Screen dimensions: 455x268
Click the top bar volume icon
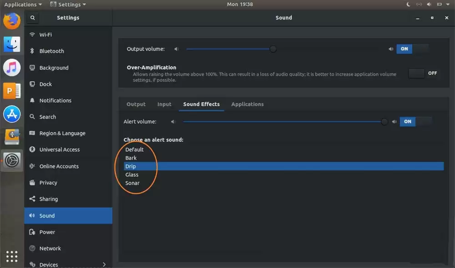429,5
